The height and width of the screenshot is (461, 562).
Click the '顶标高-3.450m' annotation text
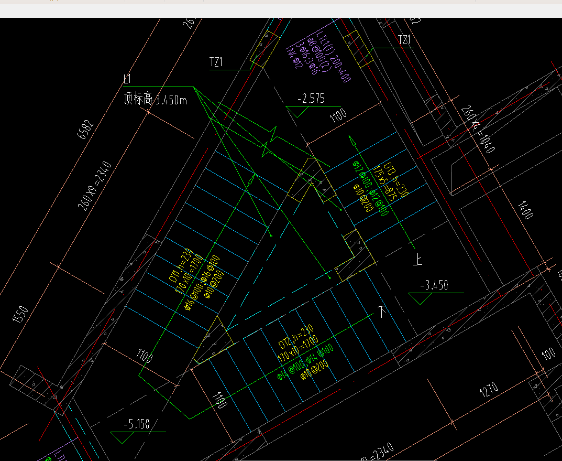point(155,99)
